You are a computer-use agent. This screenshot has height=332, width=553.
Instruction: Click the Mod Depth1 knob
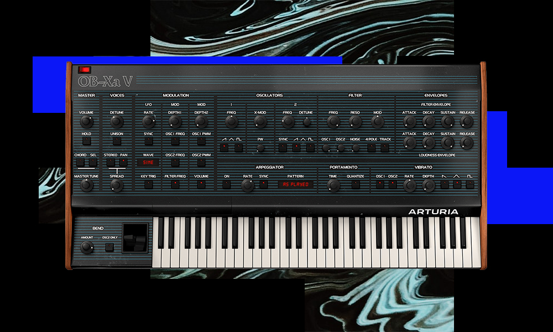click(175, 122)
